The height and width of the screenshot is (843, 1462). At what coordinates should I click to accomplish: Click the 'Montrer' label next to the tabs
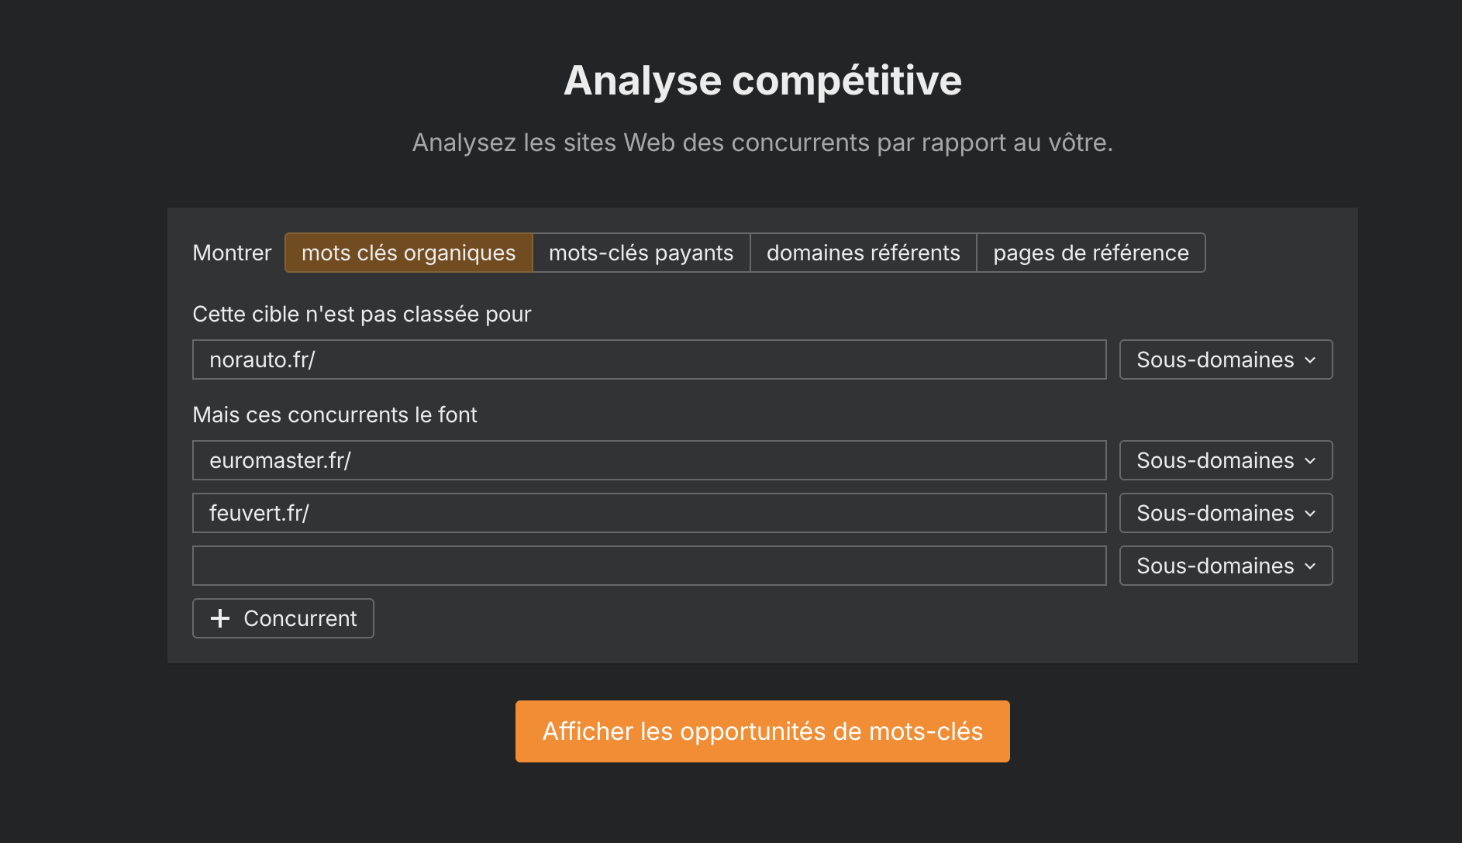tap(231, 253)
